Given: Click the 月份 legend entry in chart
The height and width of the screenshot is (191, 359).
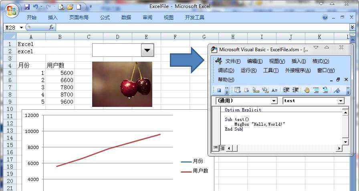Looking at the screenshot, I should (x=192, y=161).
